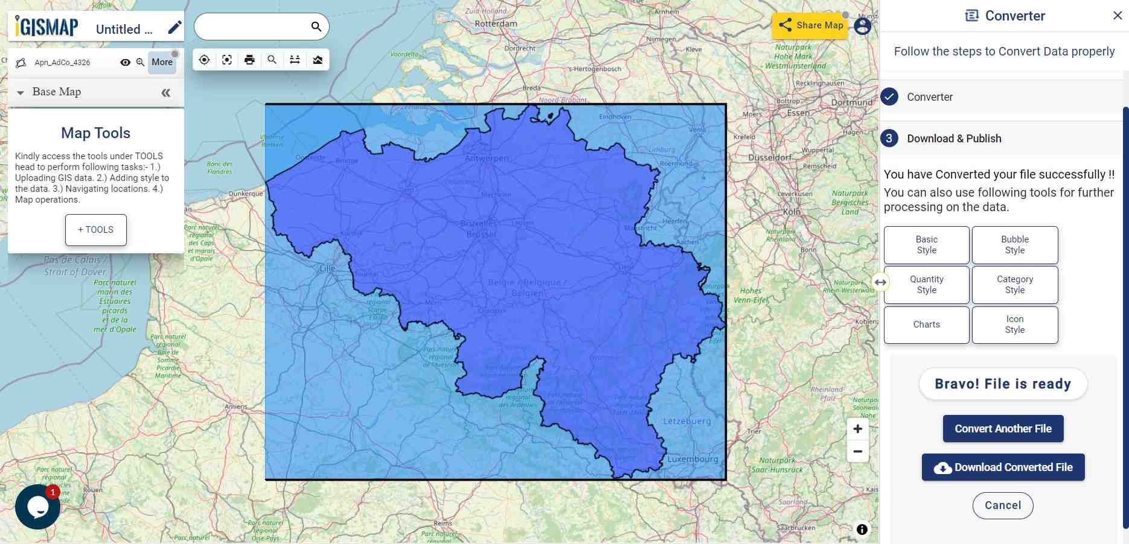The image size is (1129, 544).
Task: Click the print map icon
Action: click(249, 60)
